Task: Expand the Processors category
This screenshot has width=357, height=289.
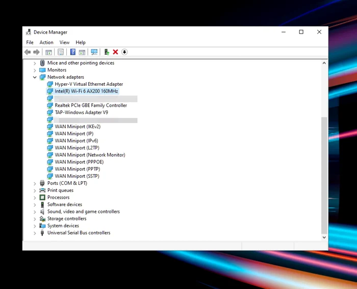Action: point(35,198)
